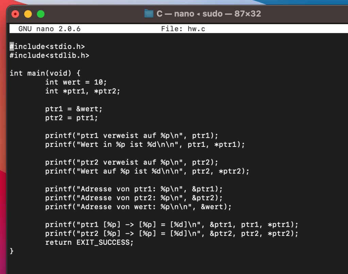Minimize the window using the yellow button
348x274 pixels.
(28, 14)
